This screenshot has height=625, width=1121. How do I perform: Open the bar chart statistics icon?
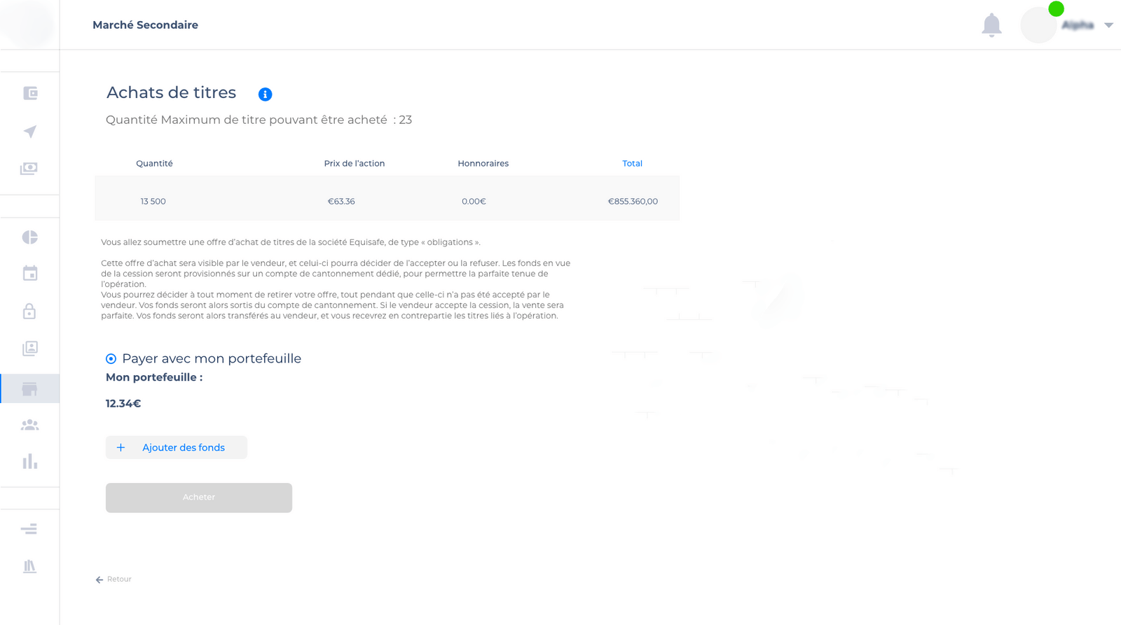pyautogui.click(x=30, y=462)
